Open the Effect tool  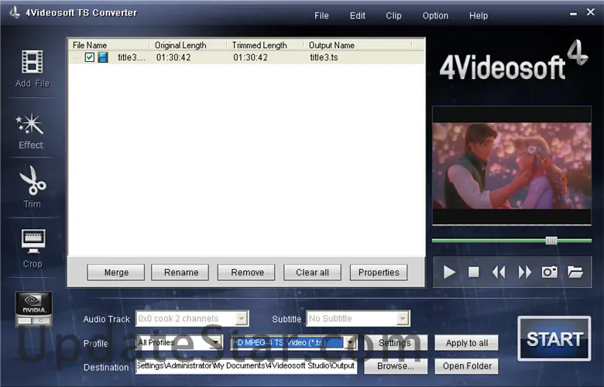tap(30, 131)
